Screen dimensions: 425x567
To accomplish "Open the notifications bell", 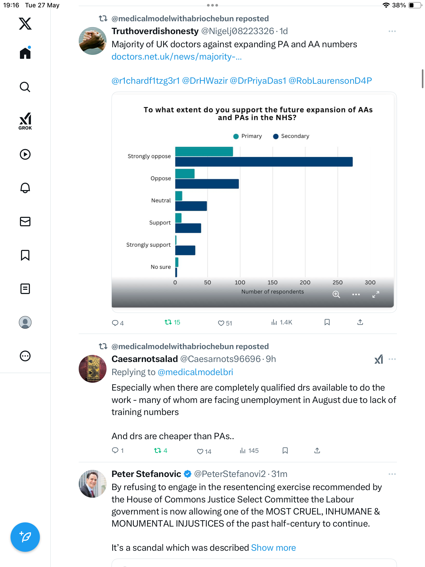I will (x=25, y=188).
